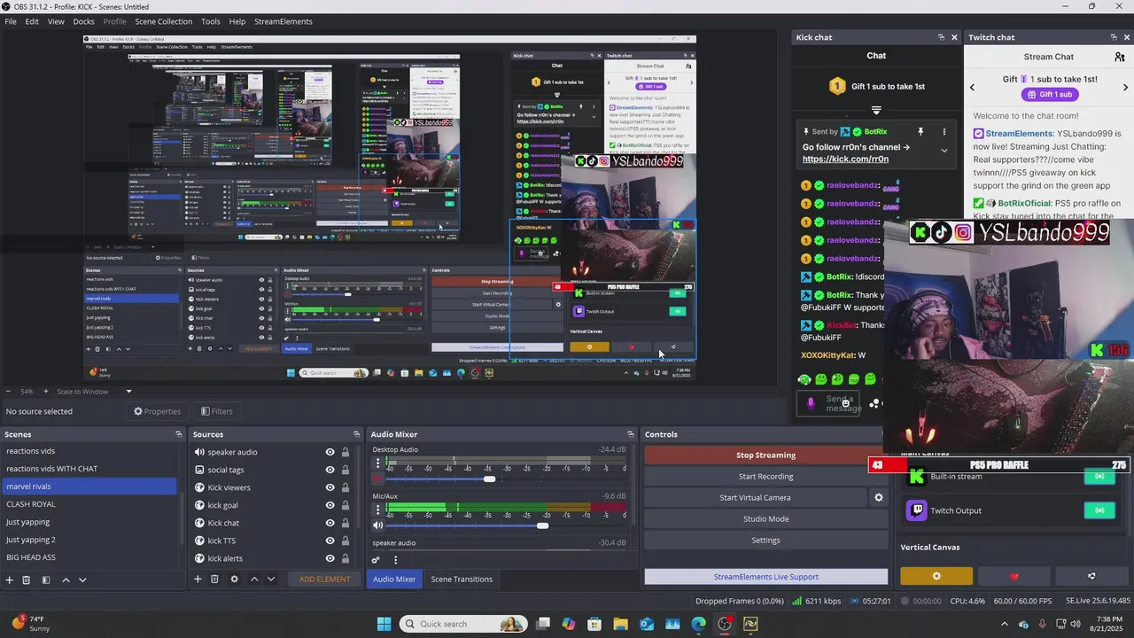Image resolution: width=1134 pixels, height=638 pixels.
Task: Unlock the kick TTS source
Action: point(346,541)
